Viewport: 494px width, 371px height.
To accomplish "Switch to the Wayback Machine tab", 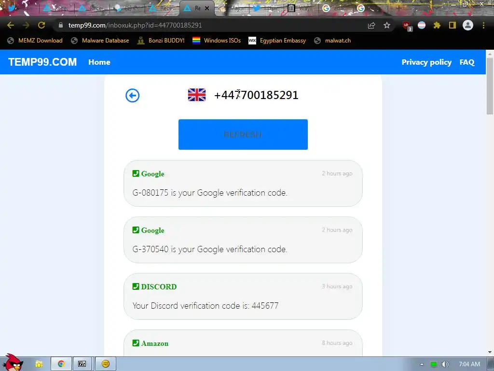I will point(300,8).
